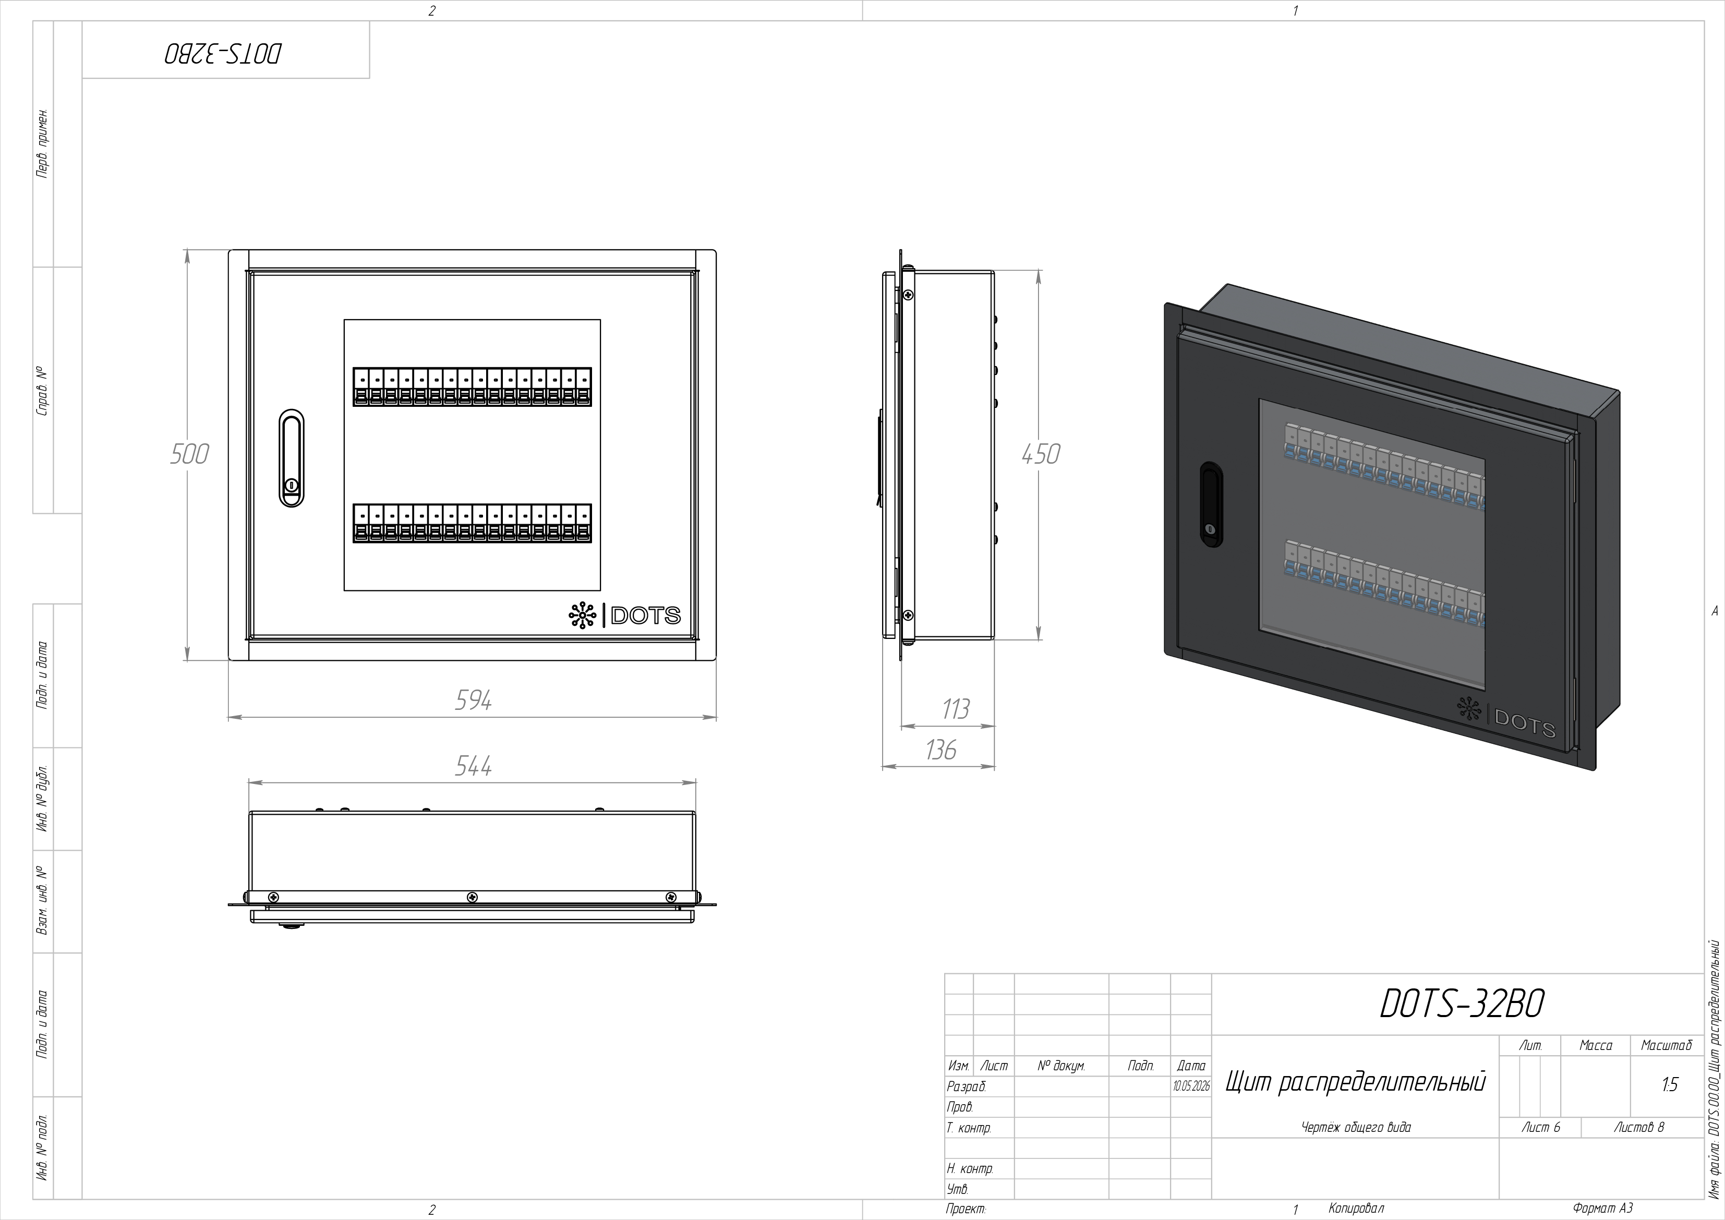Click the rotated DOTS-32BO label in the top-left corner
1725x1220 pixels.
click(223, 54)
